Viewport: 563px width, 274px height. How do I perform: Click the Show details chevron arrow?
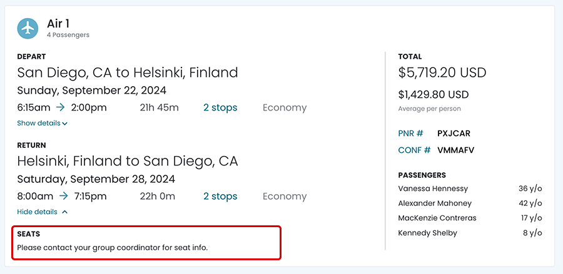pyautogui.click(x=65, y=124)
